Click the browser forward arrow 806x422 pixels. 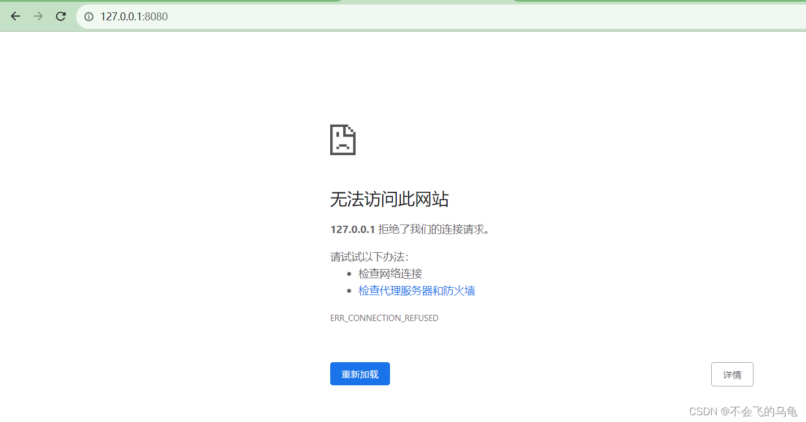click(x=38, y=16)
